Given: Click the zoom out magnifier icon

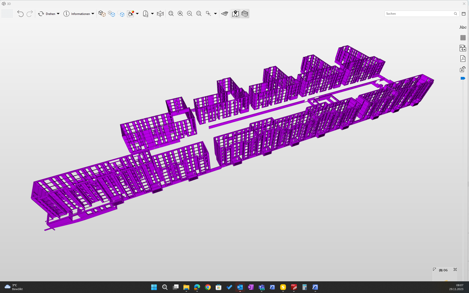Looking at the screenshot, I should (x=190, y=14).
